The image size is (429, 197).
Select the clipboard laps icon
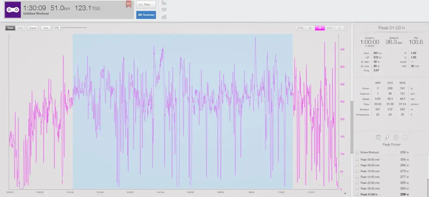click(378, 137)
